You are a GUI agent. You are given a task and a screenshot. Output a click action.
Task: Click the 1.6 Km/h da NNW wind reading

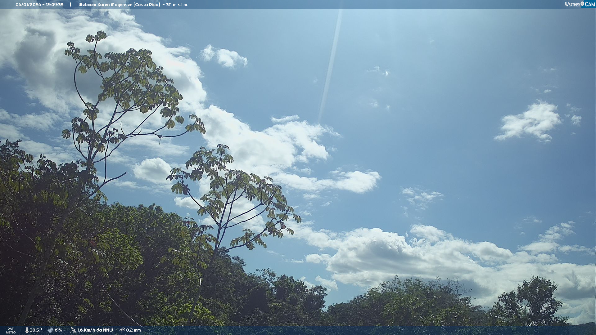tap(95, 330)
